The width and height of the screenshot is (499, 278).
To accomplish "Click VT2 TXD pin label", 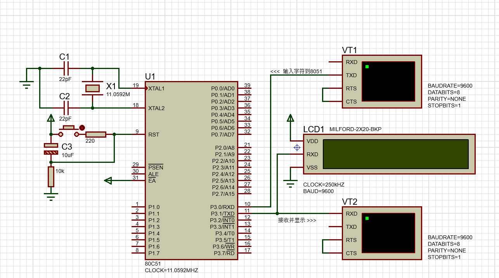I will point(352,227).
